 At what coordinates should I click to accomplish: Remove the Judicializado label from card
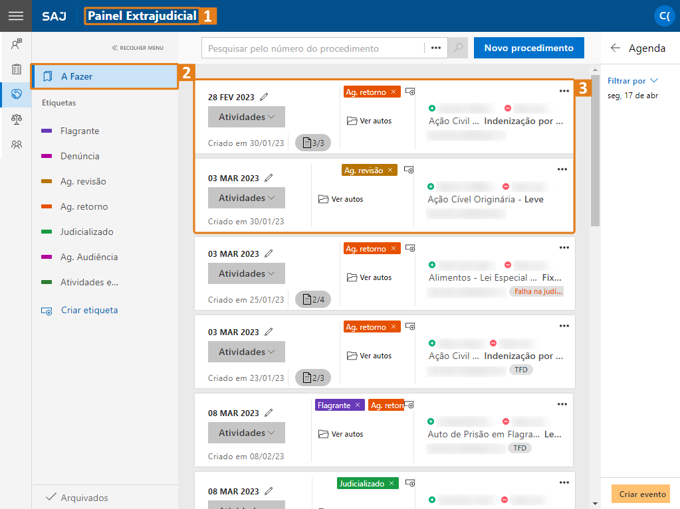coord(392,484)
